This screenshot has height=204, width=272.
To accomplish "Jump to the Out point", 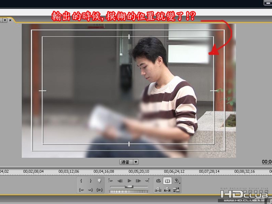I will 90,190.
